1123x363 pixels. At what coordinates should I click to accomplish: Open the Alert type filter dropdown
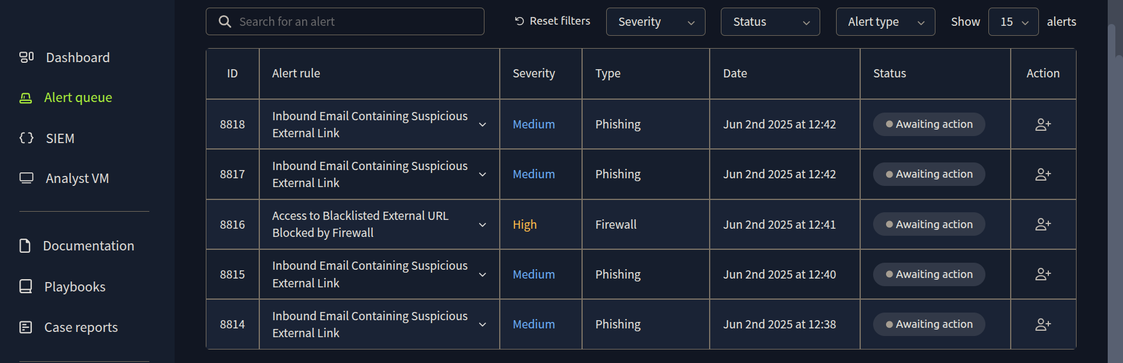[885, 21]
